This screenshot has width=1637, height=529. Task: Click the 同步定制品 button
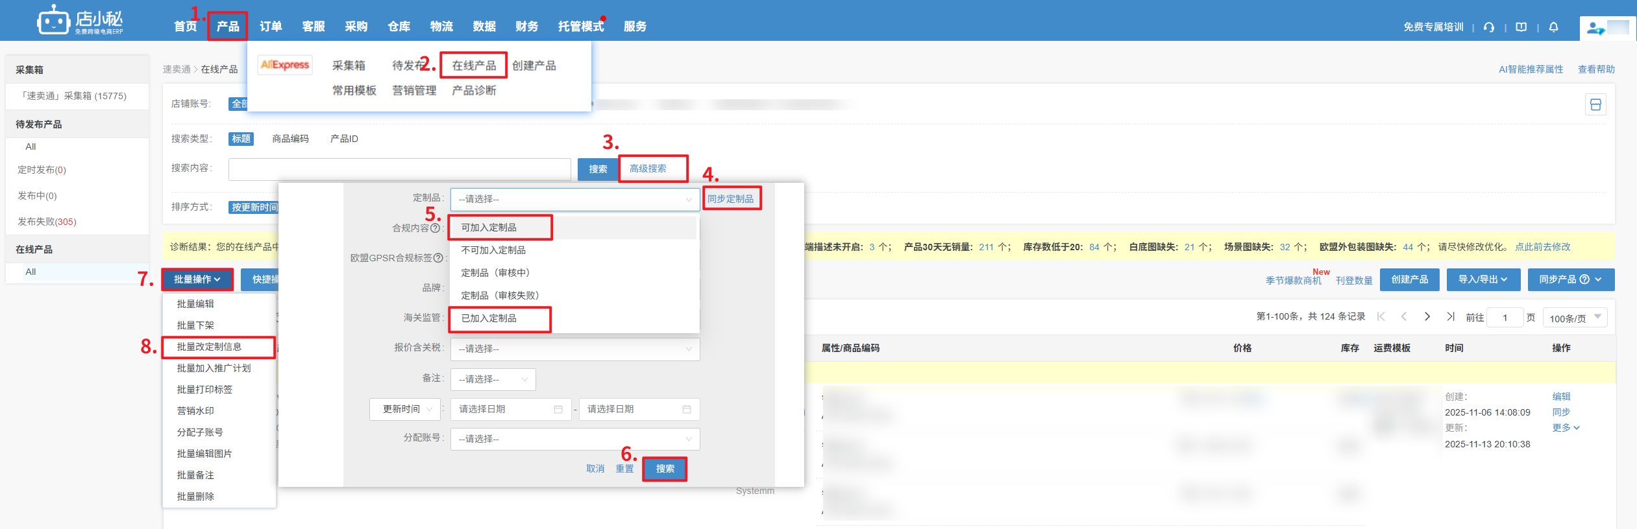731,199
